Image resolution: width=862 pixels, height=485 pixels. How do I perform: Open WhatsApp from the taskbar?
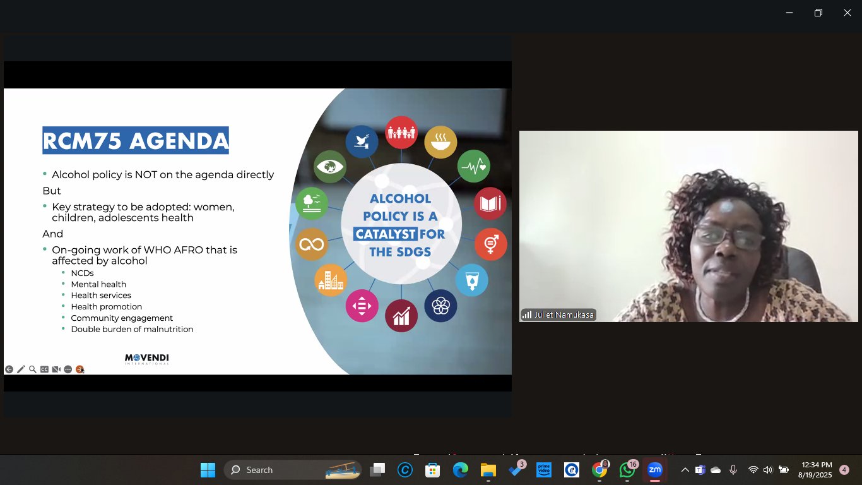point(627,470)
